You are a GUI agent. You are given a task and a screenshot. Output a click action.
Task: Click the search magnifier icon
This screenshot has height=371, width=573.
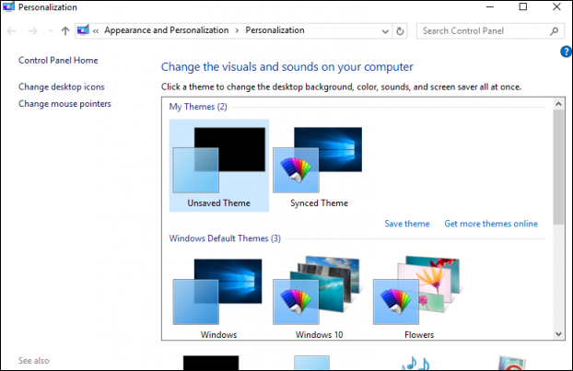tap(554, 31)
